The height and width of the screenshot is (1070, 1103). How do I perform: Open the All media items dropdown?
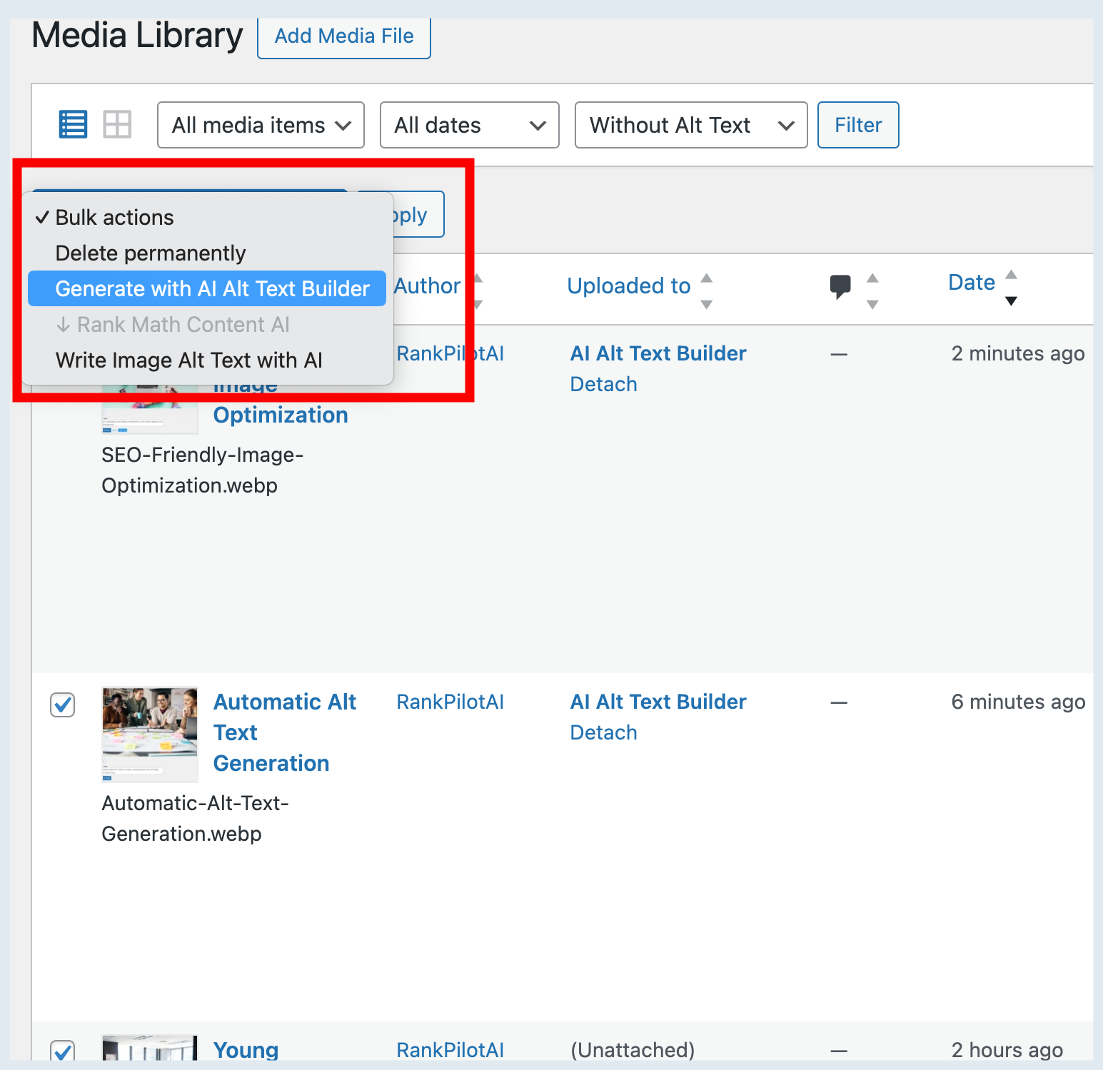pos(261,125)
